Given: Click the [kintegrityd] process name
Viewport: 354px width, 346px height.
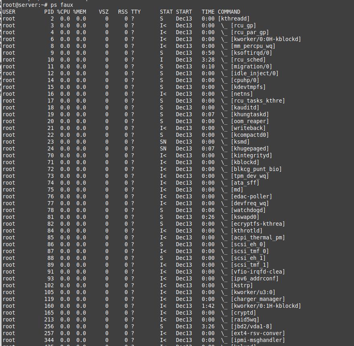Looking at the screenshot, I should (x=251, y=155).
